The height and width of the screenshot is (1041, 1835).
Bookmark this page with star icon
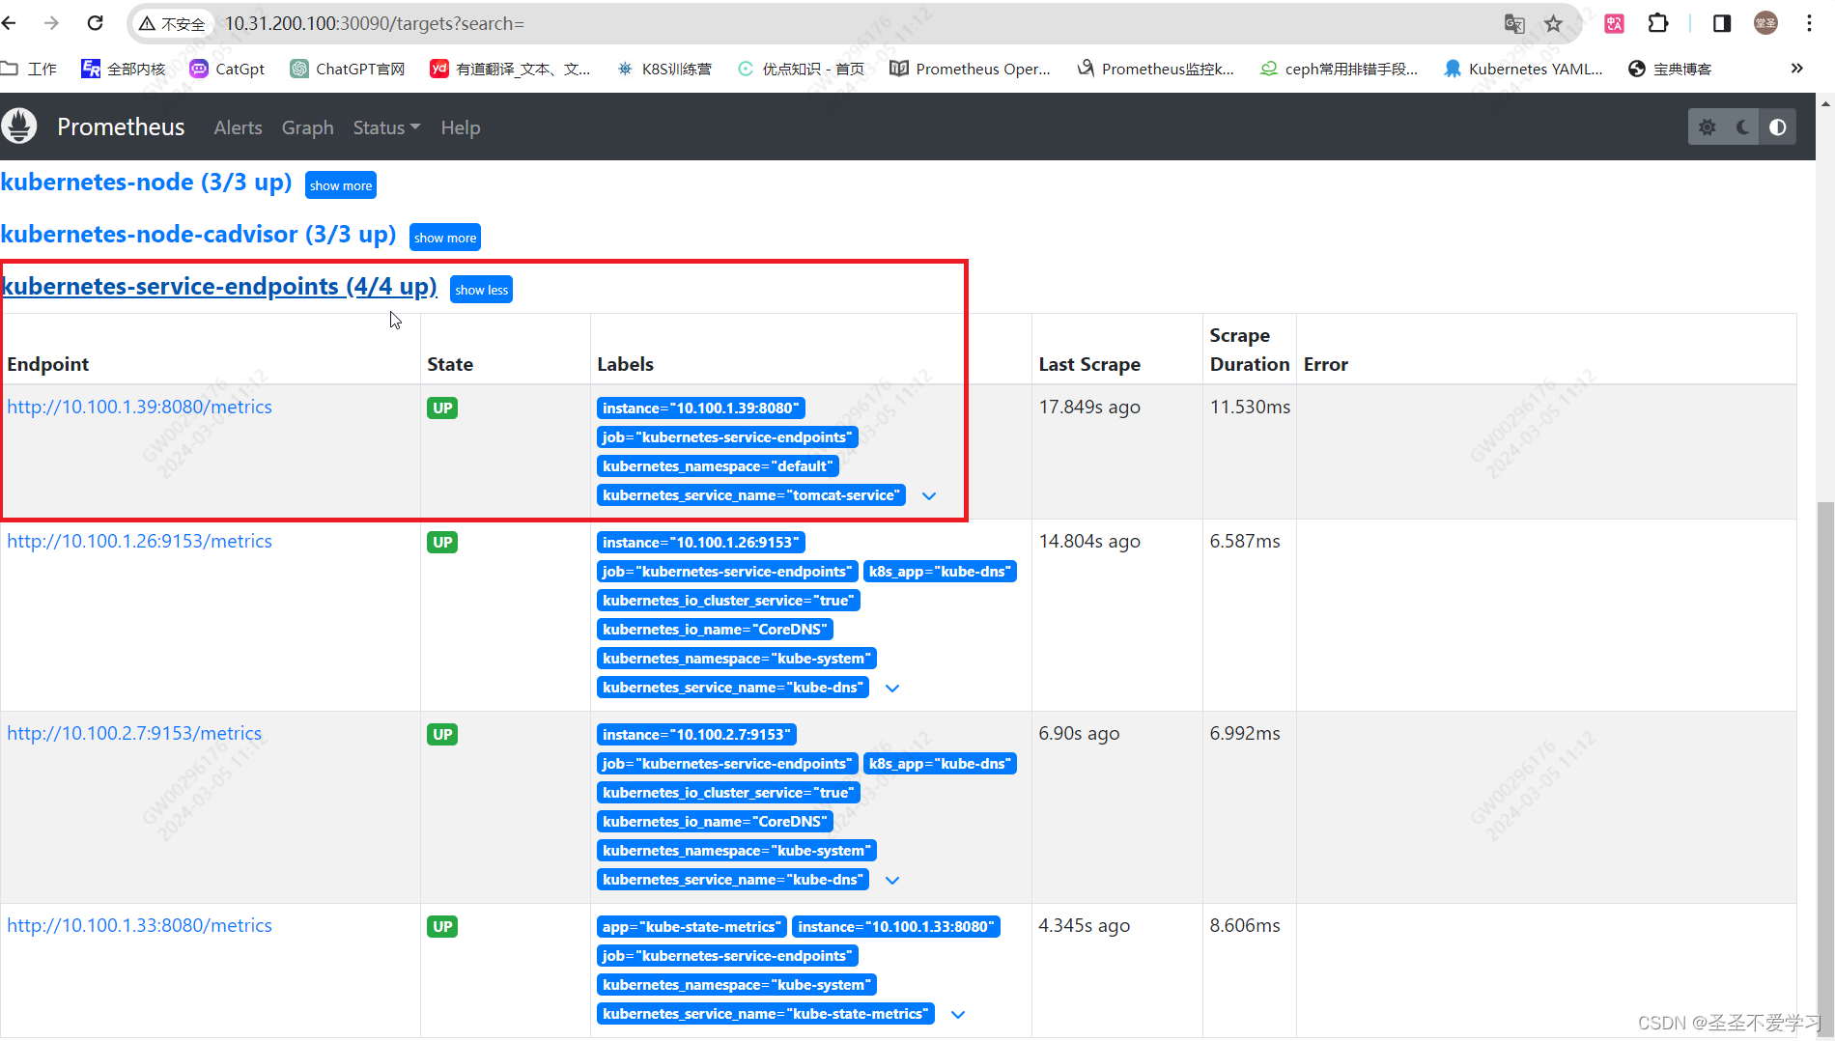pyautogui.click(x=1553, y=24)
